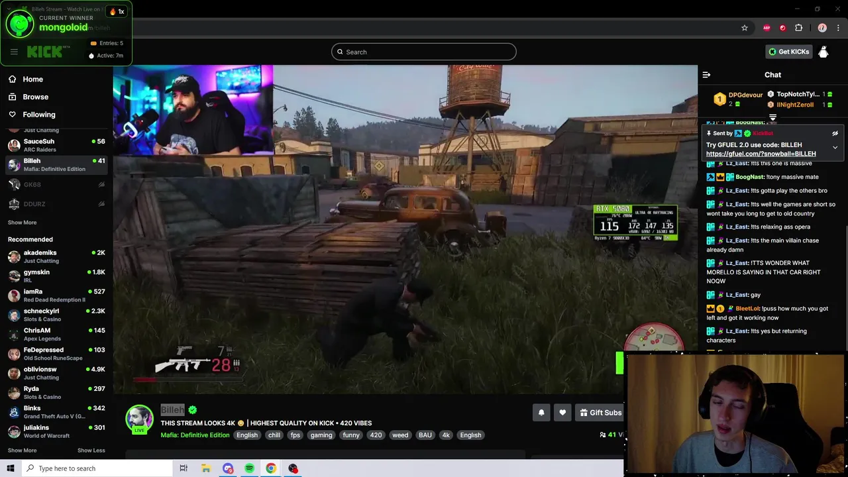Select the weed tag
Image resolution: width=848 pixels, height=477 pixels.
coord(400,435)
